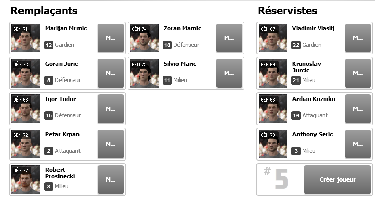This screenshot has width=375, height=200.
Task: Select Robert Prosinecki's portrait thumbnail
Action: pos(26,179)
